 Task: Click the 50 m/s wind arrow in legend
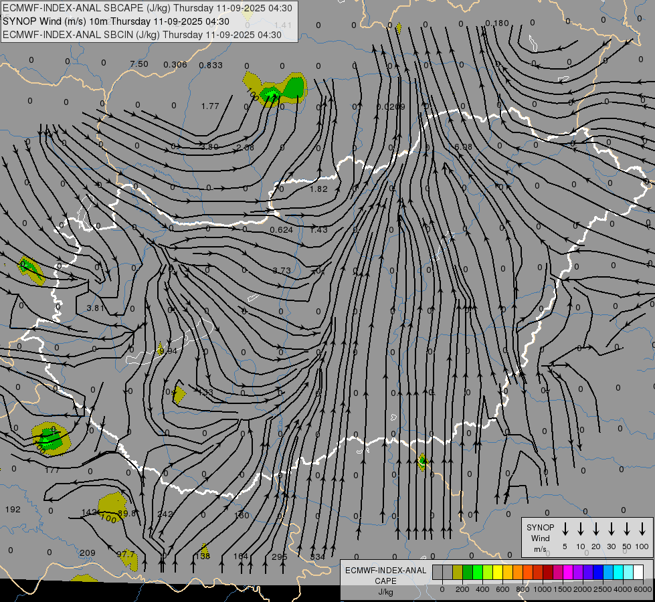(627, 529)
